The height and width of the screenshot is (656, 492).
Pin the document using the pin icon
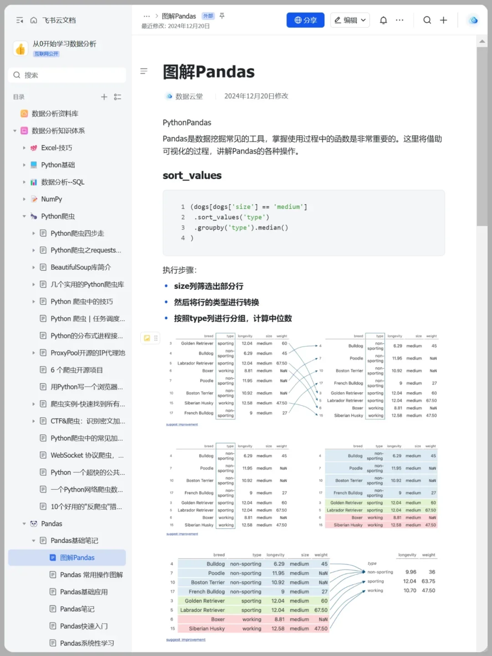click(222, 15)
